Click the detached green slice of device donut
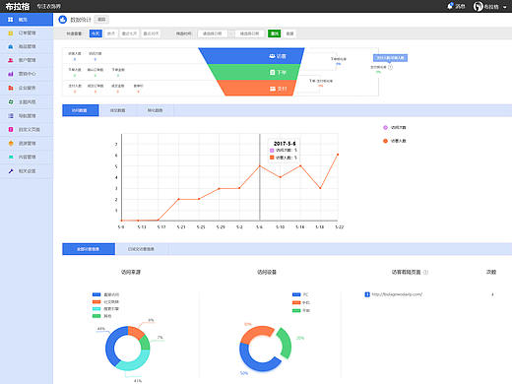The image size is (512, 384). click(x=286, y=343)
